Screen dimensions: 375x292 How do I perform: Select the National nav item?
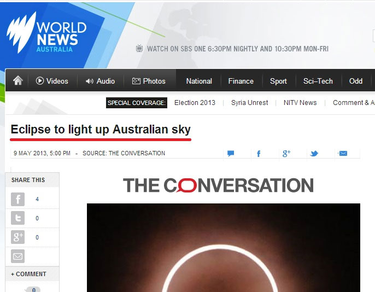click(199, 81)
